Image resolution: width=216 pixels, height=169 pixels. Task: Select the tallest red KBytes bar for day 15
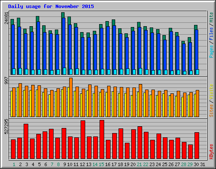[102, 139]
